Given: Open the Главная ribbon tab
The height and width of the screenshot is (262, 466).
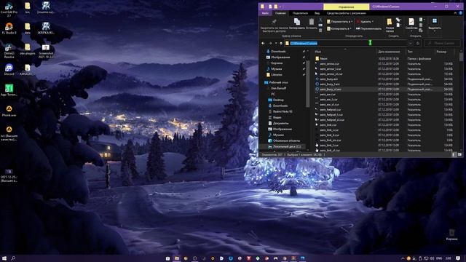Looking at the screenshot, I should [x=280, y=13].
